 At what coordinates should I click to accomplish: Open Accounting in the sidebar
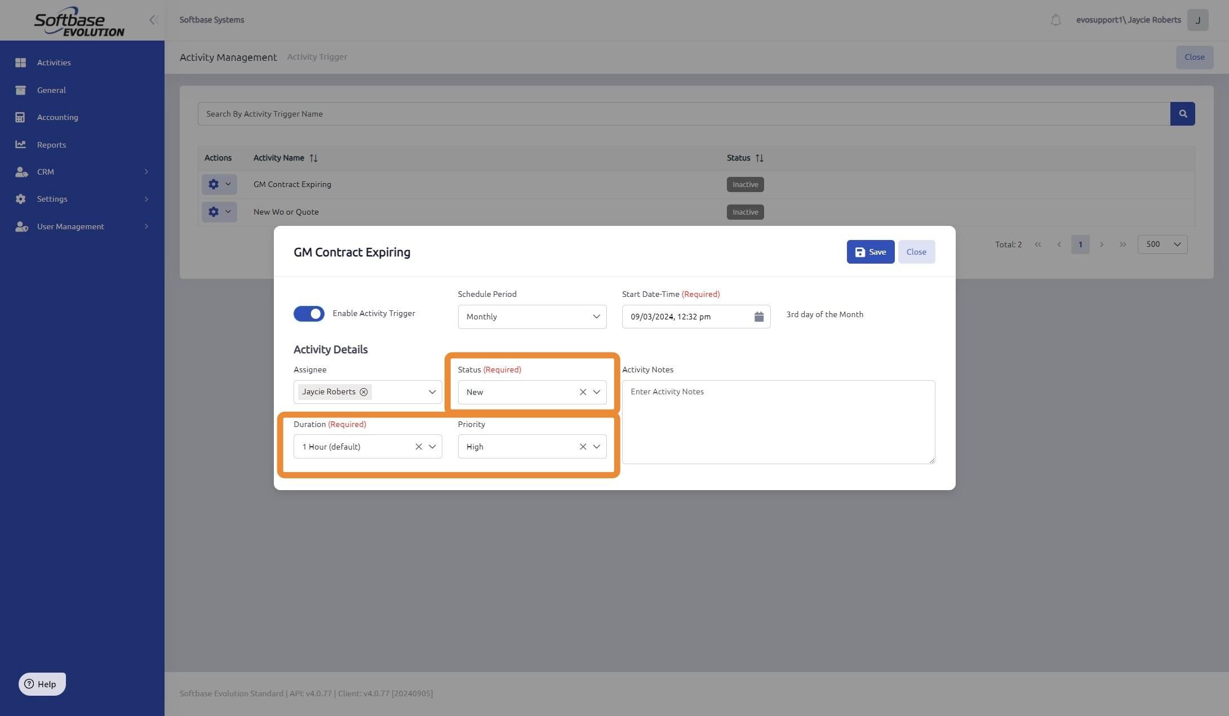pos(57,117)
